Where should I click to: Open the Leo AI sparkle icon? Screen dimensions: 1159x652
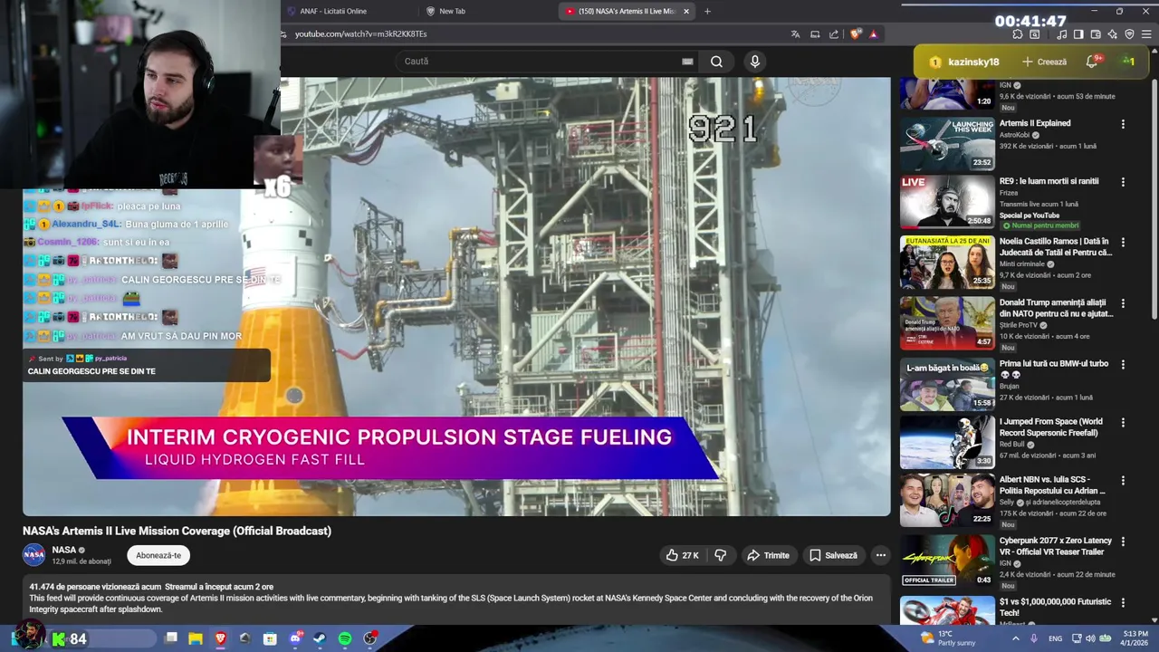coord(1113,34)
